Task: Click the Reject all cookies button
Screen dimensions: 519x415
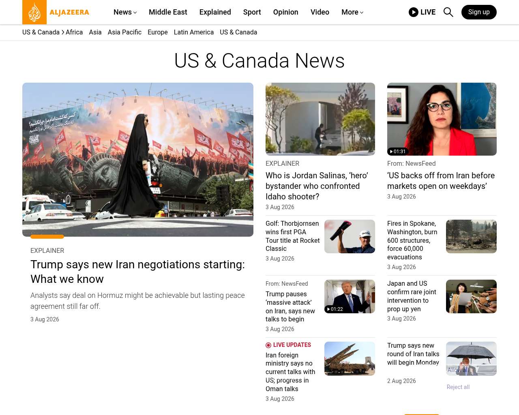Action: [458, 387]
